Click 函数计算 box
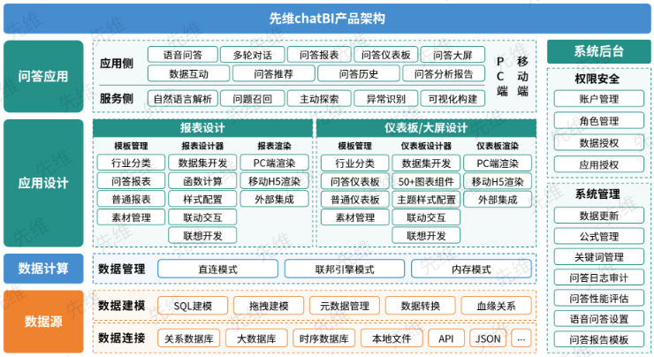This screenshot has height=357, width=654. (202, 181)
